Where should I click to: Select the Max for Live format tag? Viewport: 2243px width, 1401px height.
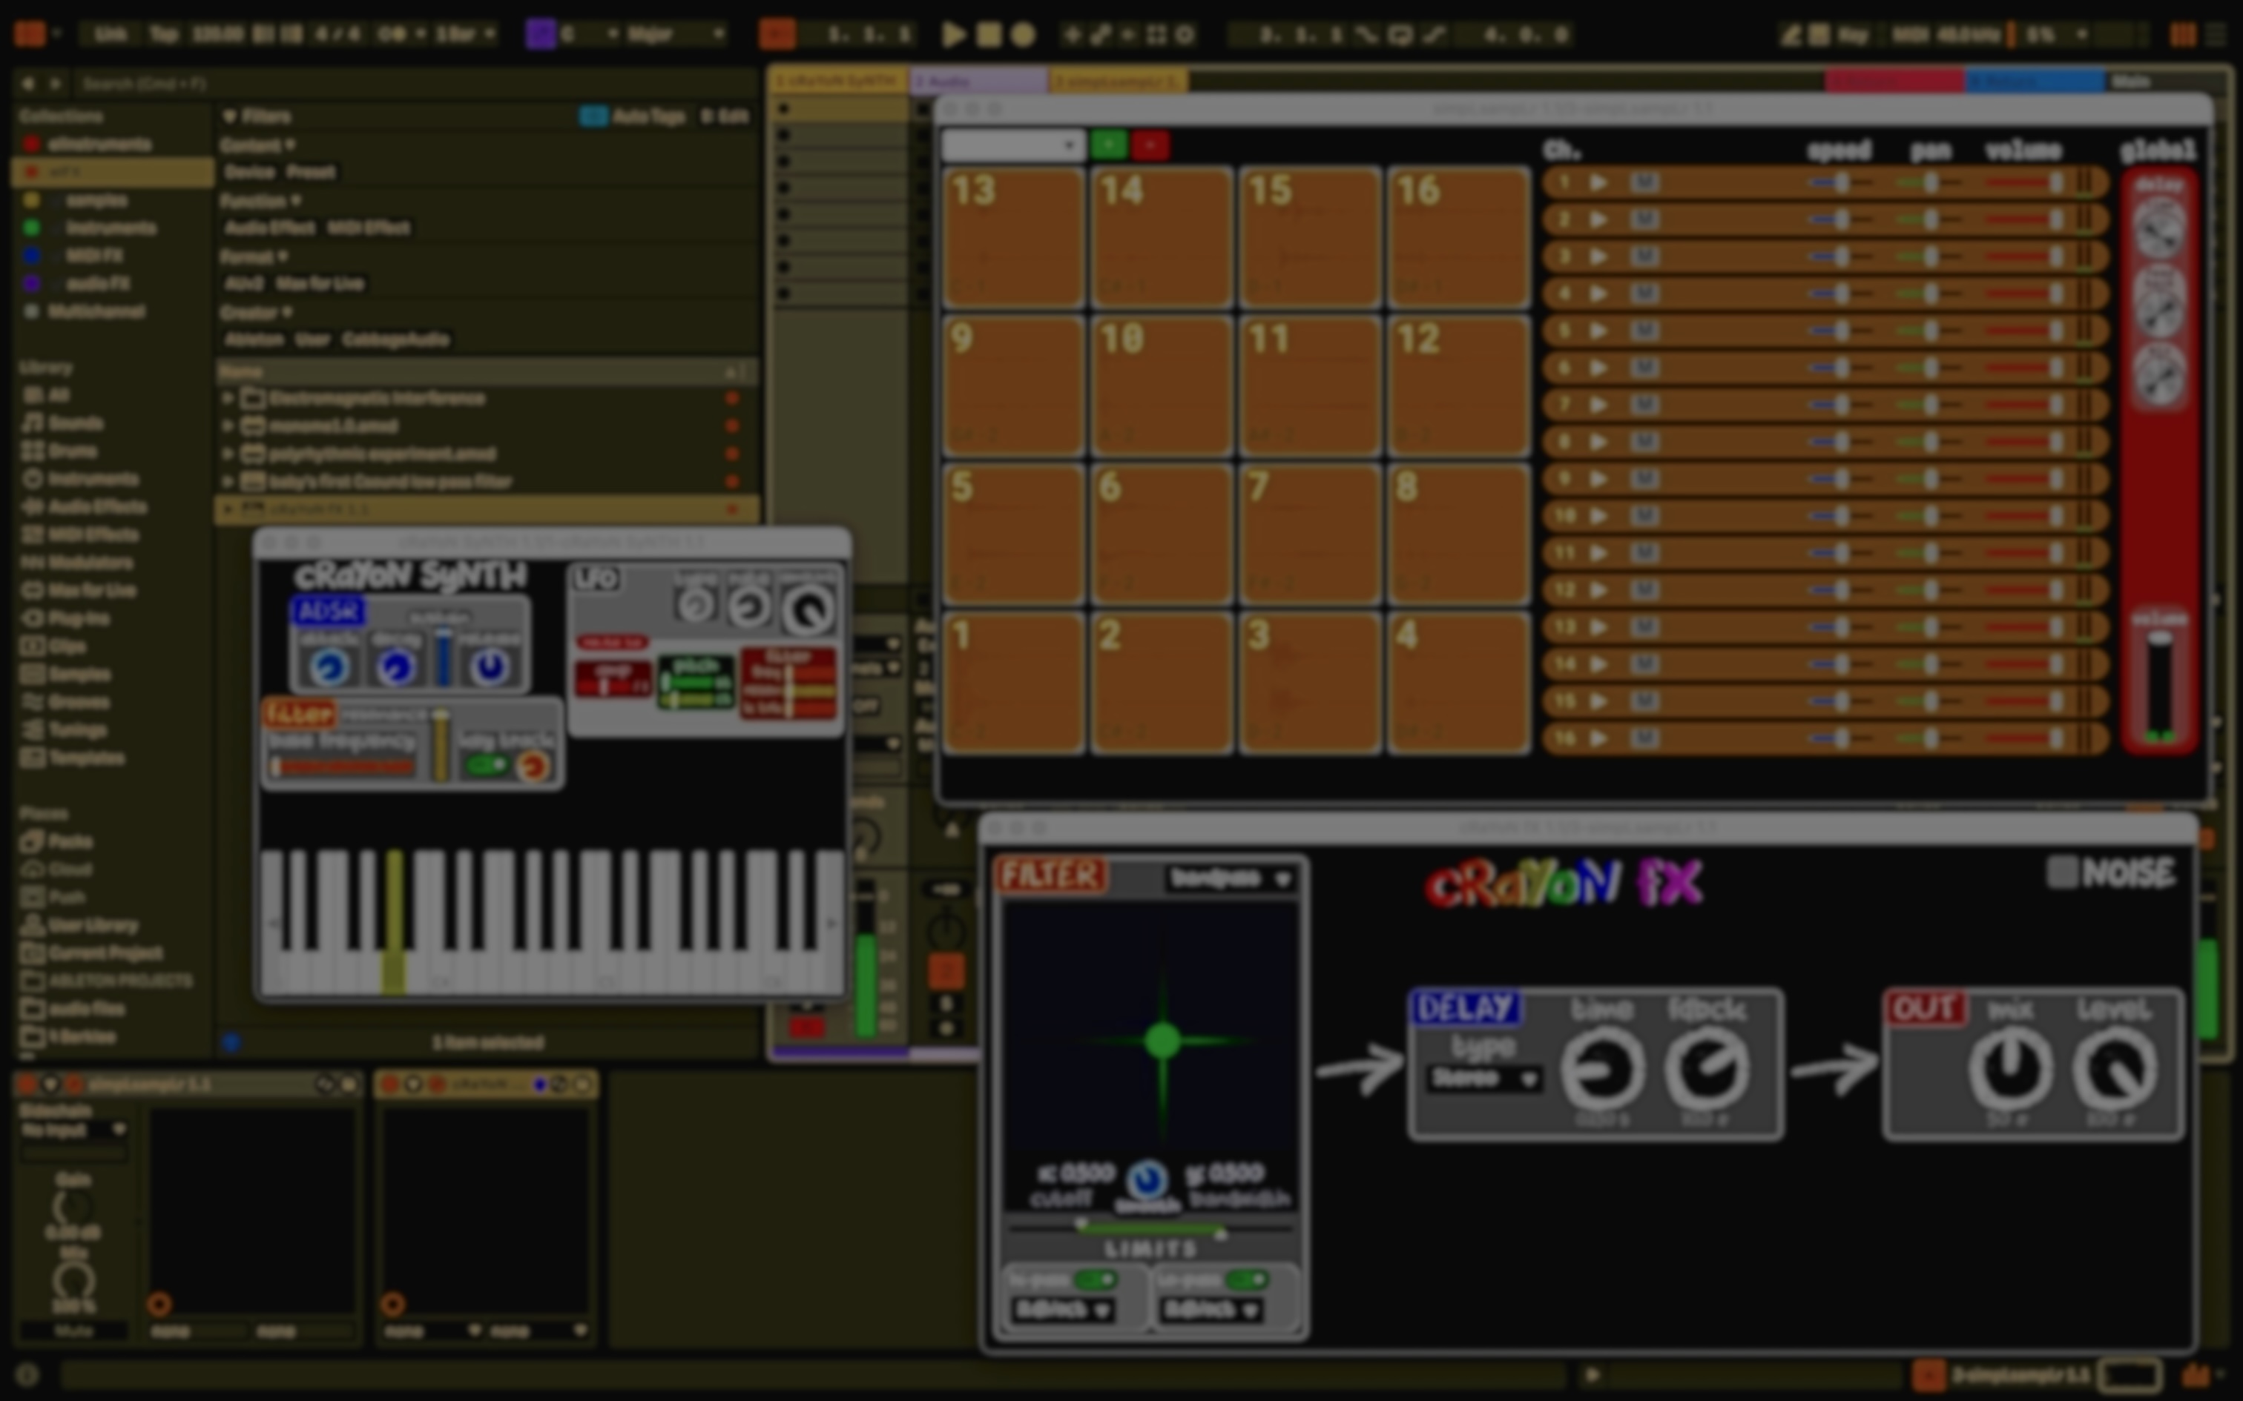pyautogui.click(x=320, y=283)
